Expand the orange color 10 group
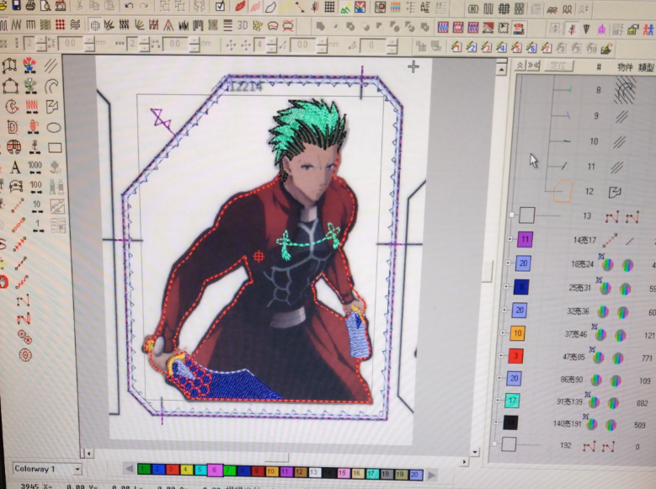Image resolution: width=656 pixels, height=489 pixels. click(x=502, y=333)
